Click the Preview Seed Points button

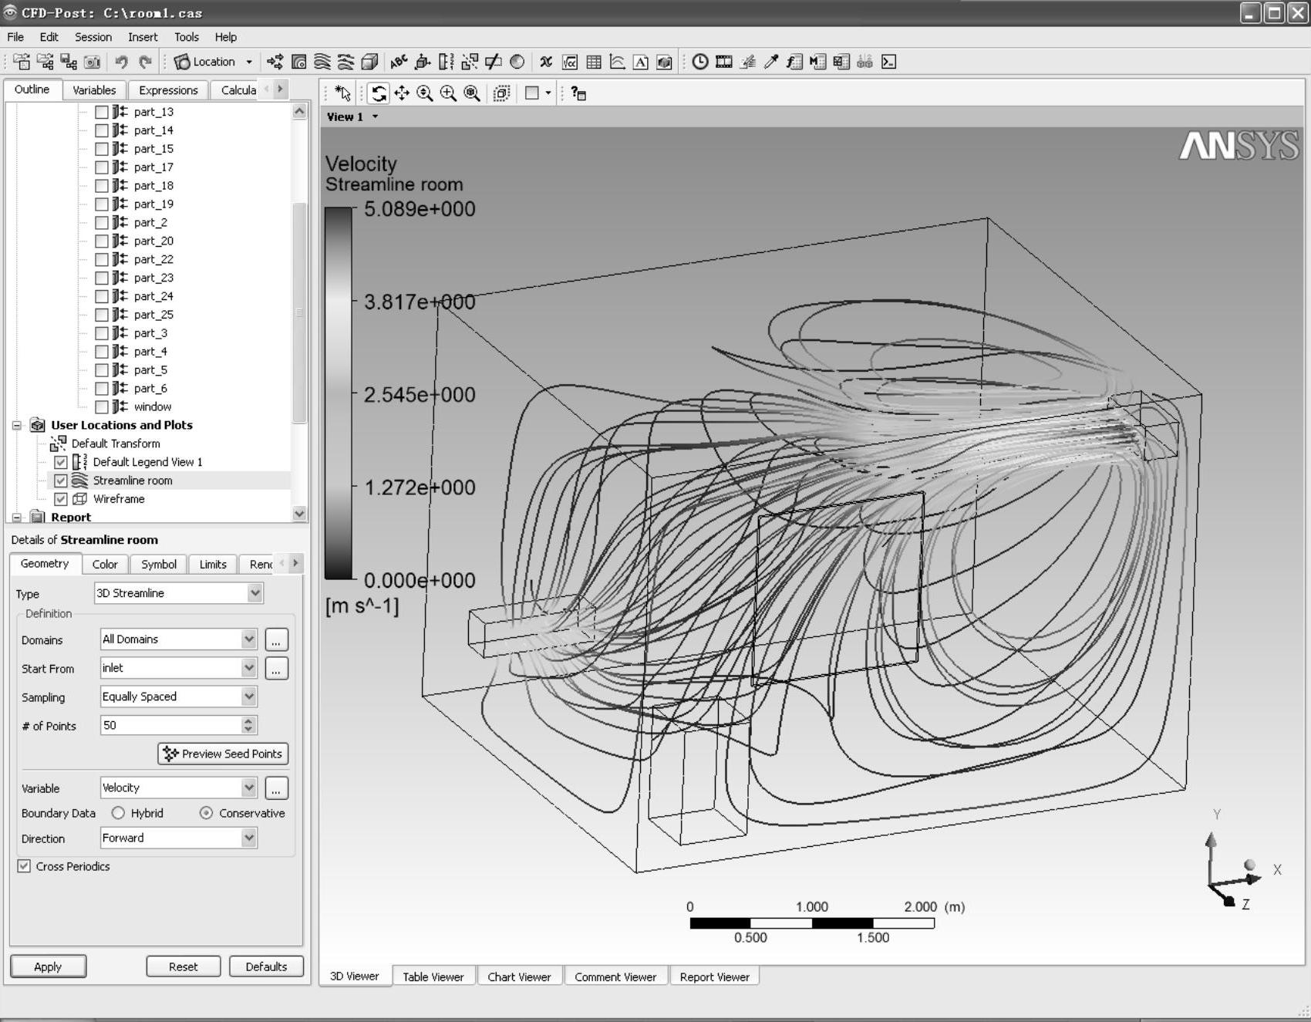coord(223,754)
